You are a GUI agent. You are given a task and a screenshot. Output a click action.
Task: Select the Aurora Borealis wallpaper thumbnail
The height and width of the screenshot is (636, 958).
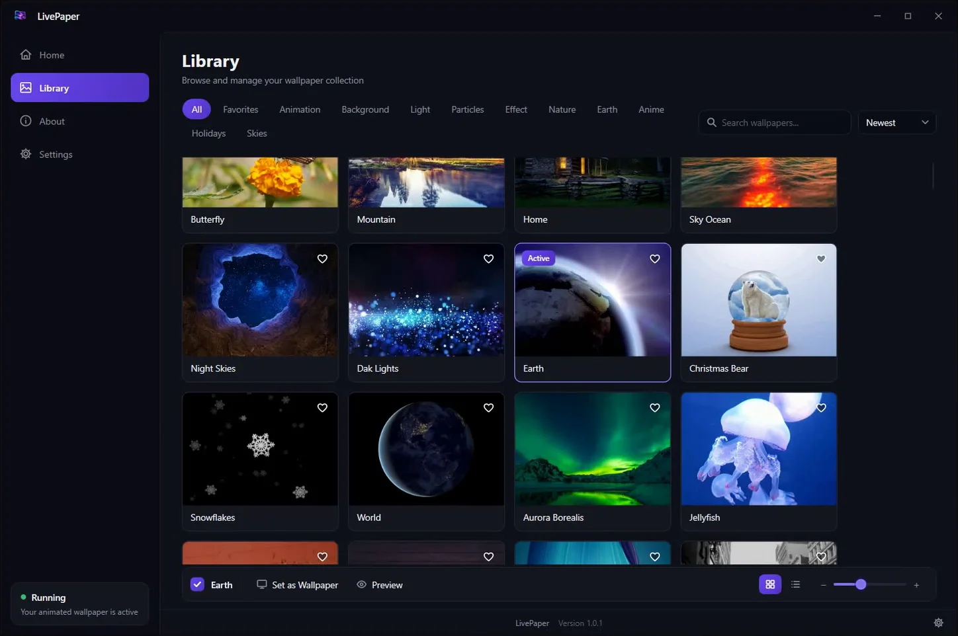click(592, 449)
